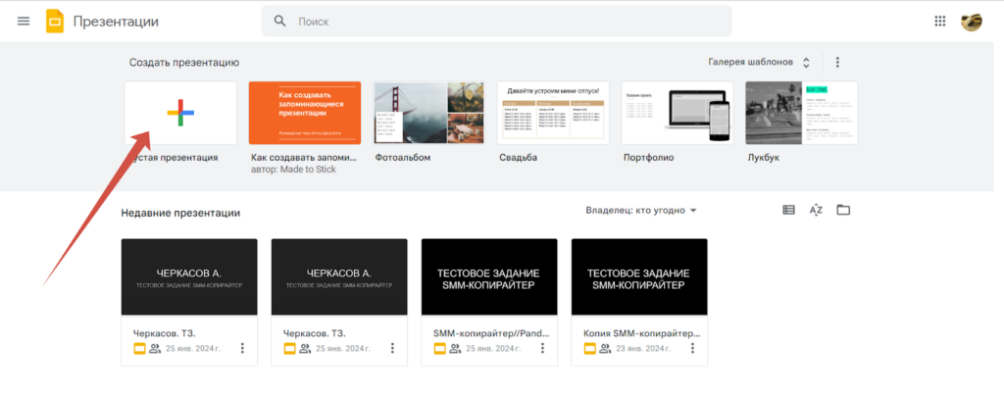The image size is (1004, 396).
Task: Create a blank presentation with plus thumbnail
Action: (x=180, y=113)
